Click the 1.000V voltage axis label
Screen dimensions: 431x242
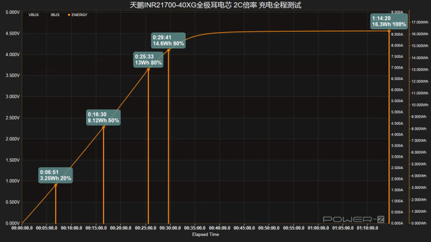pos(13,181)
